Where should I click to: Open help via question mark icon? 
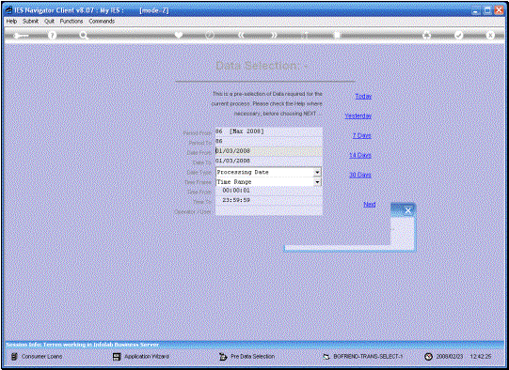53,35
